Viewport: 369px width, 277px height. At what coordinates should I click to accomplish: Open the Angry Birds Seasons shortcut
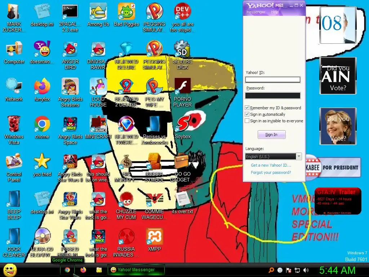70,93
